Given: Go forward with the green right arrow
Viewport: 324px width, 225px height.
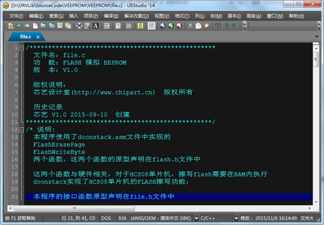Looking at the screenshot, I should coord(27,26).
